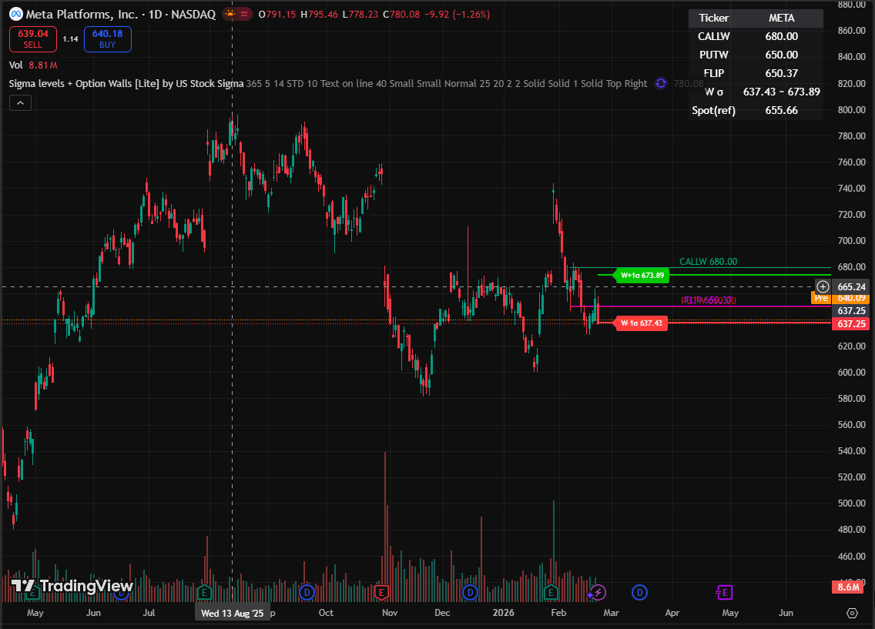Click the crosshair price label 665.24
Screen dimensions: 875x629
852,286
